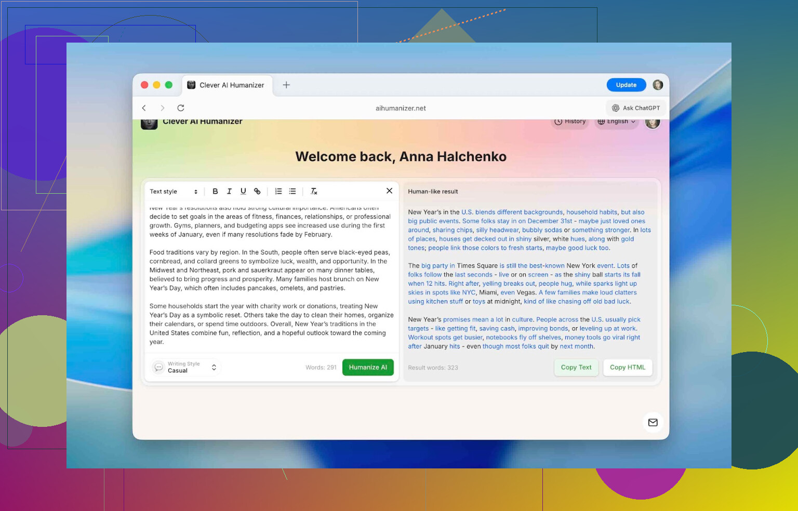The width and height of the screenshot is (798, 511).
Task: Click the aihumanizer.net address bar
Action: tap(401, 108)
